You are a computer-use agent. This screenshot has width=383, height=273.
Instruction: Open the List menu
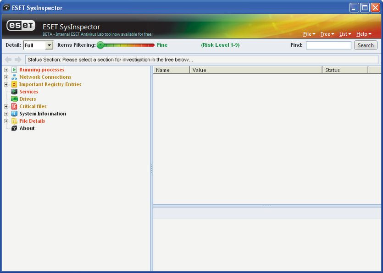[x=345, y=34]
